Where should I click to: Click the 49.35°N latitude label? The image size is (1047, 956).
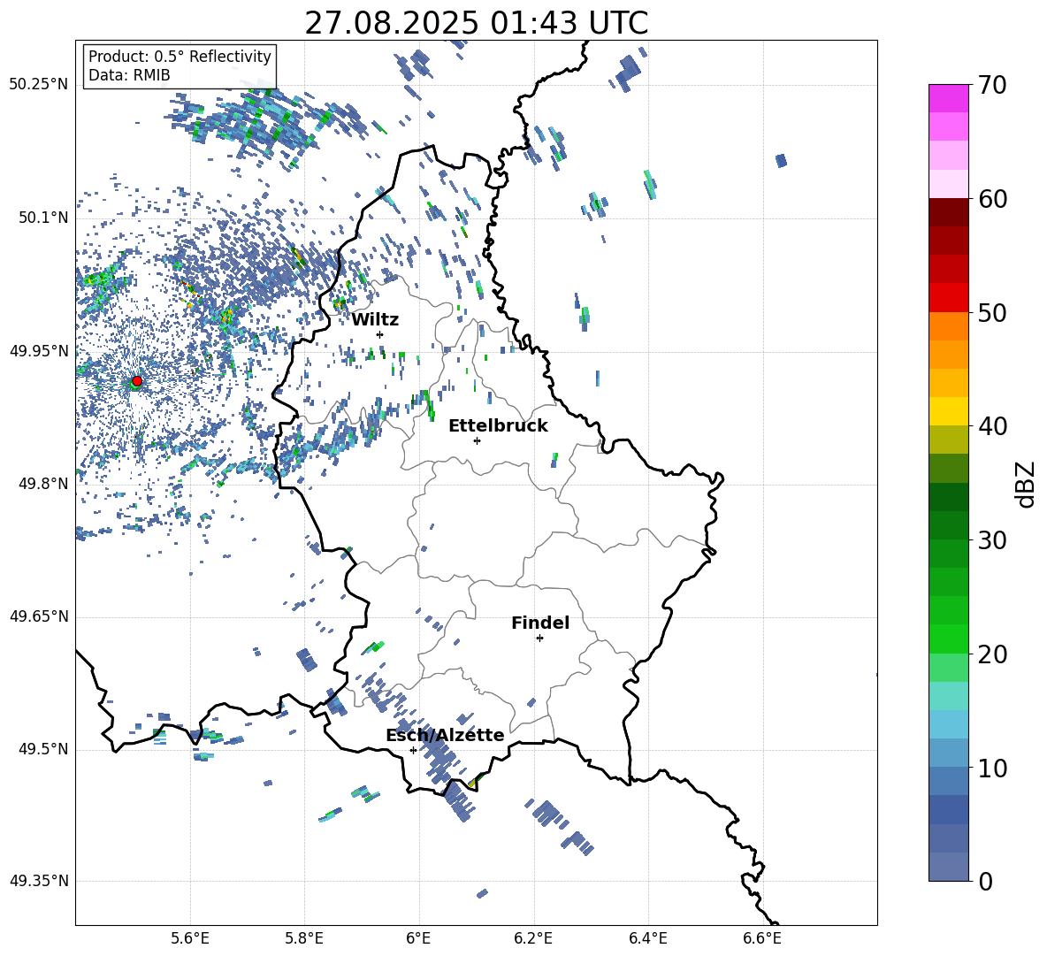[x=39, y=881]
